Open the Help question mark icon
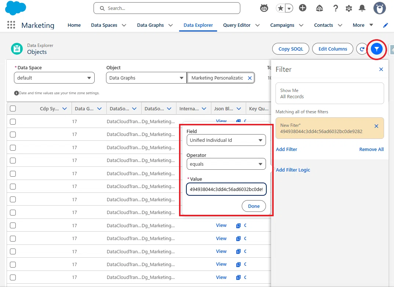 click(x=335, y=8)
